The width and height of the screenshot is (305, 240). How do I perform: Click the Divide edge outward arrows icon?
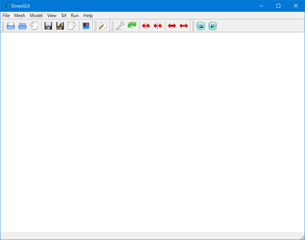172,25
